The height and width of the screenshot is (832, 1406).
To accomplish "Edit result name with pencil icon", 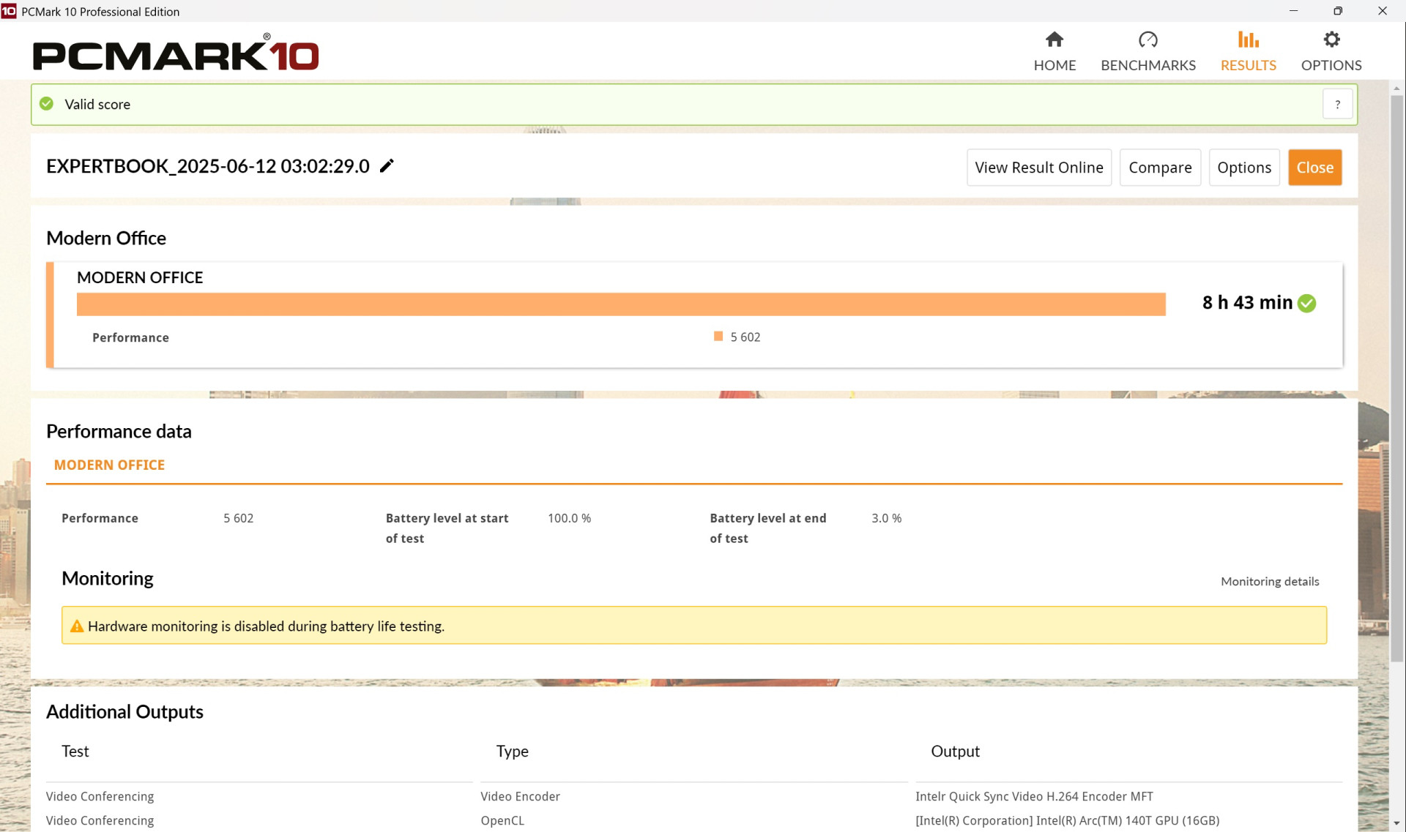I will [x=387, y=166].
